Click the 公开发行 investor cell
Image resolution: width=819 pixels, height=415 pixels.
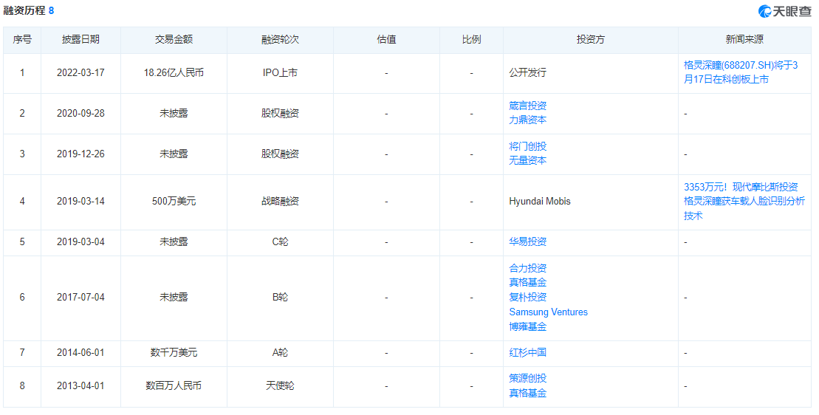point(527,73)
